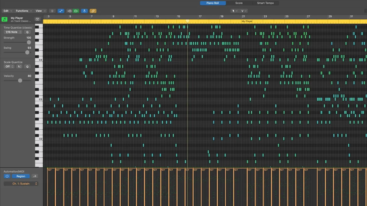Image resolution: width=367 pixels, height=206 pixels.
Task: Toggle the Collapse Mode icon
Action: [52, 11]
